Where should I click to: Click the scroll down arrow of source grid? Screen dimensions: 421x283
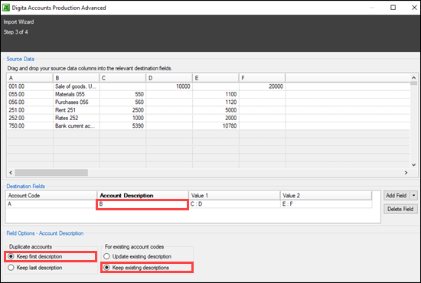pyautogui.click(x=414, y=164)
